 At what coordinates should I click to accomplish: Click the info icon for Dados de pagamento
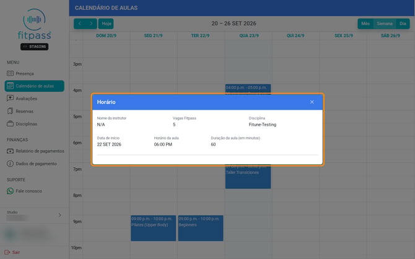tap(10, 164)
